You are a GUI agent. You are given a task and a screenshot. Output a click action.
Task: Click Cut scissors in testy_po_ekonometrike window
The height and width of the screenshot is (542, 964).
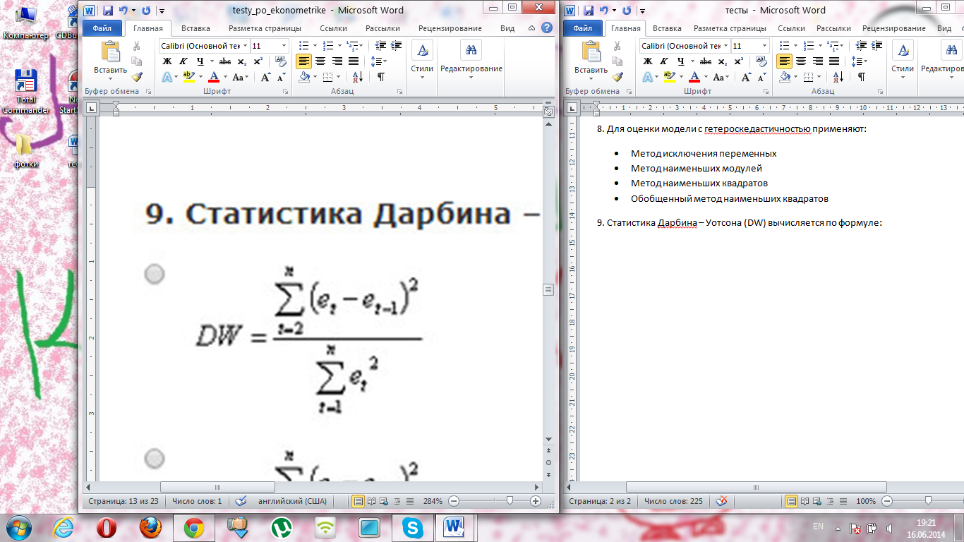137,46
